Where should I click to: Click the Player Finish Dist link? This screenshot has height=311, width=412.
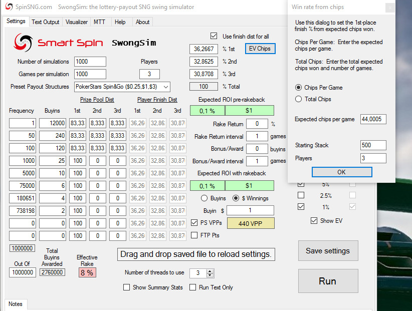[x=157, y=100]
